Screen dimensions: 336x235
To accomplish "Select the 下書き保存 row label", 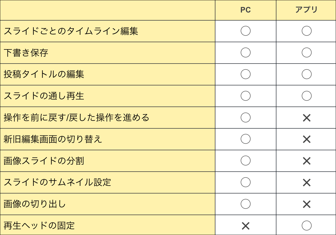I will (x=26, y=52).
